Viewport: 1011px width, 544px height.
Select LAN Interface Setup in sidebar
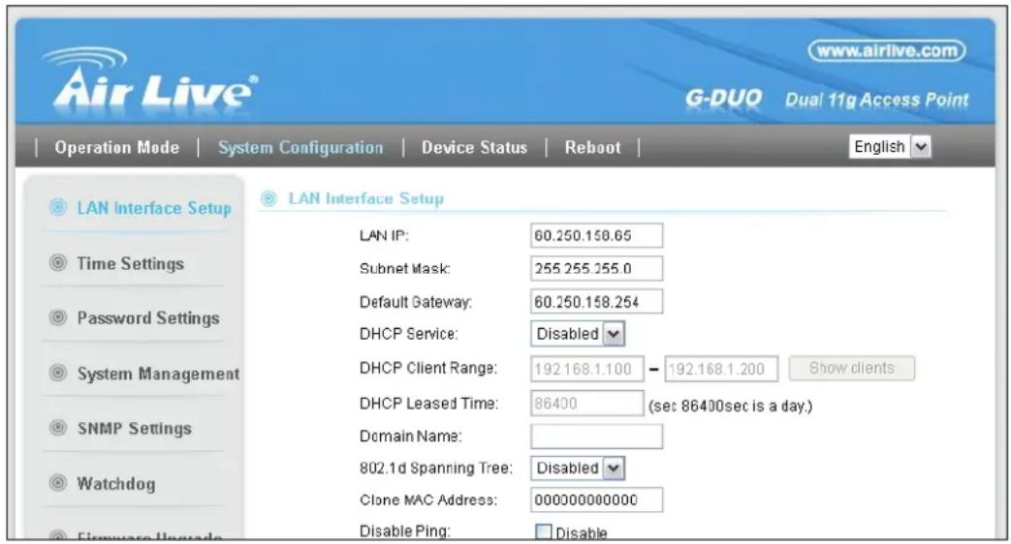pyautogui.click(x=154, y=208)
